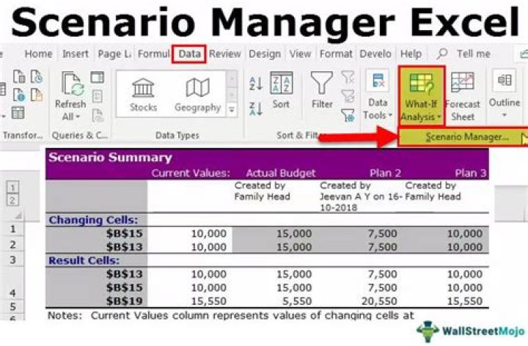Go to the Review tab
The height and width of the screenshot is (346, 528).
tap(225, 54)
